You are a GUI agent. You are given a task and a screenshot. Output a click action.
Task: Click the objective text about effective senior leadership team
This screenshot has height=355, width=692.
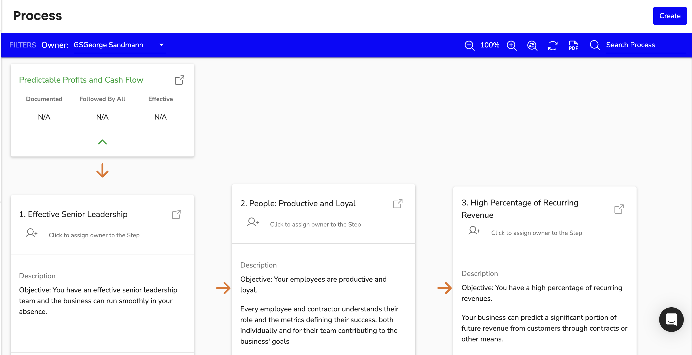98,300
